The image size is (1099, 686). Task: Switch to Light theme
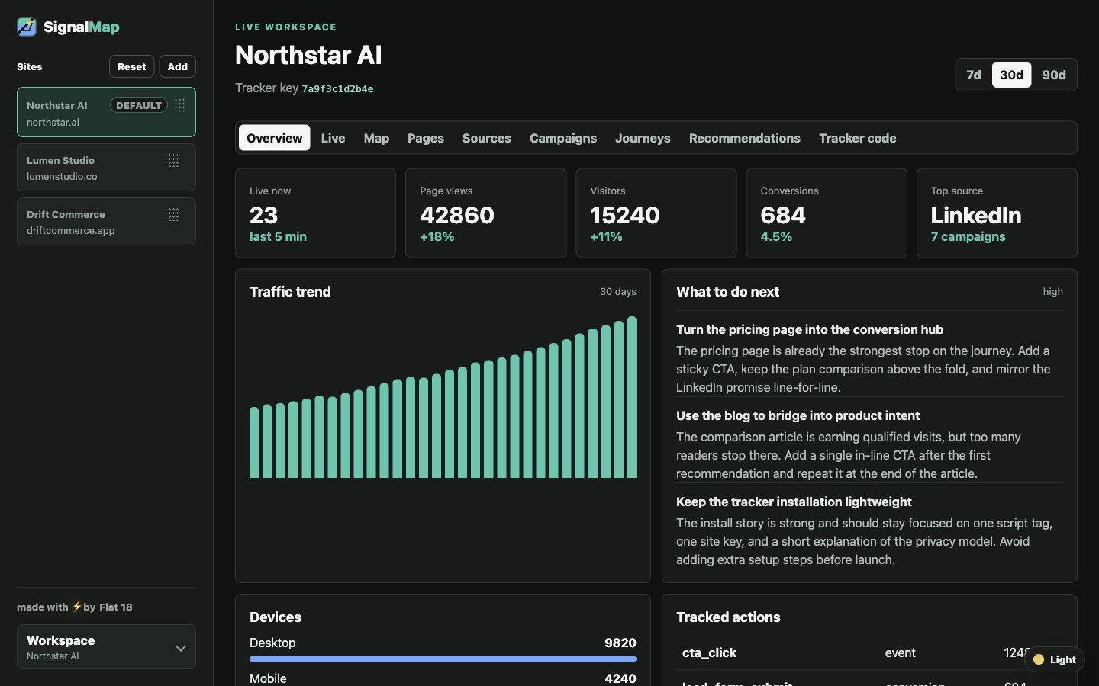[x=1055, y=659]
